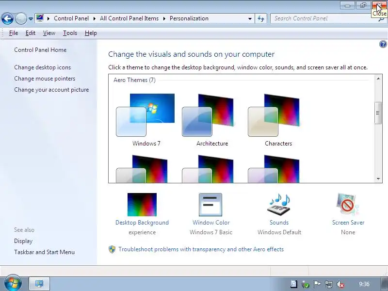Click Control Panel breadcrumb

(71, 18)
